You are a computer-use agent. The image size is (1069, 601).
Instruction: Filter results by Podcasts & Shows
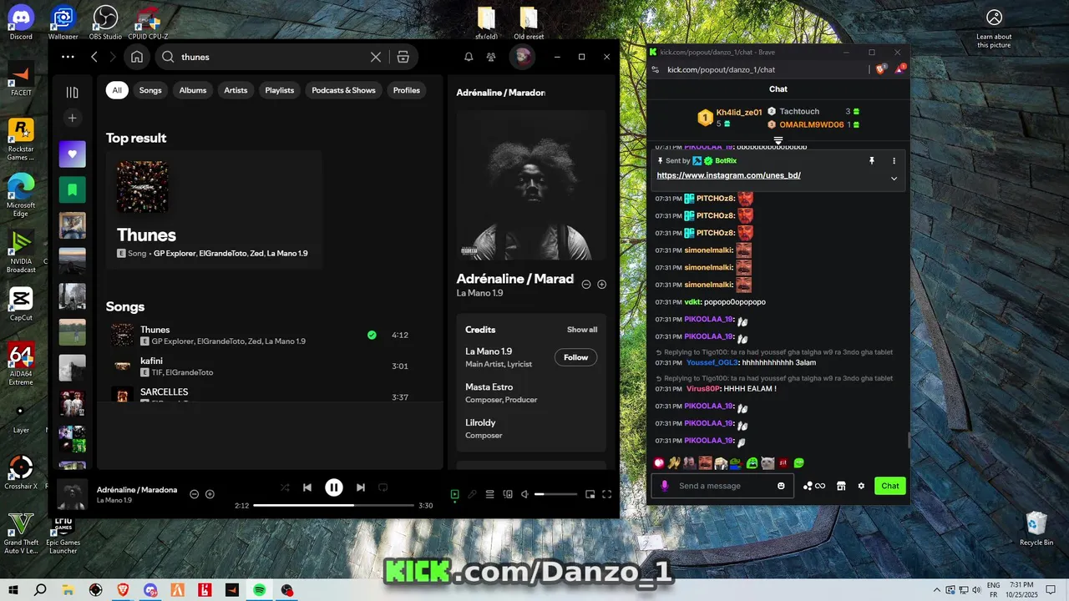tap(343, 90)
